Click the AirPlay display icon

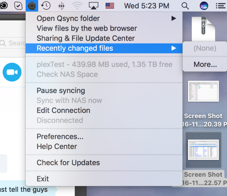[x=93, y=6]
